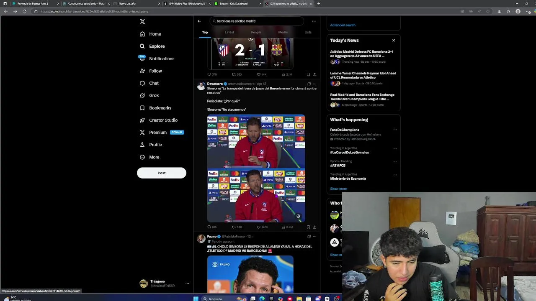Open Profile from the sidebar
The width and height of the screenshot is (536, 301).
[151, 145]
